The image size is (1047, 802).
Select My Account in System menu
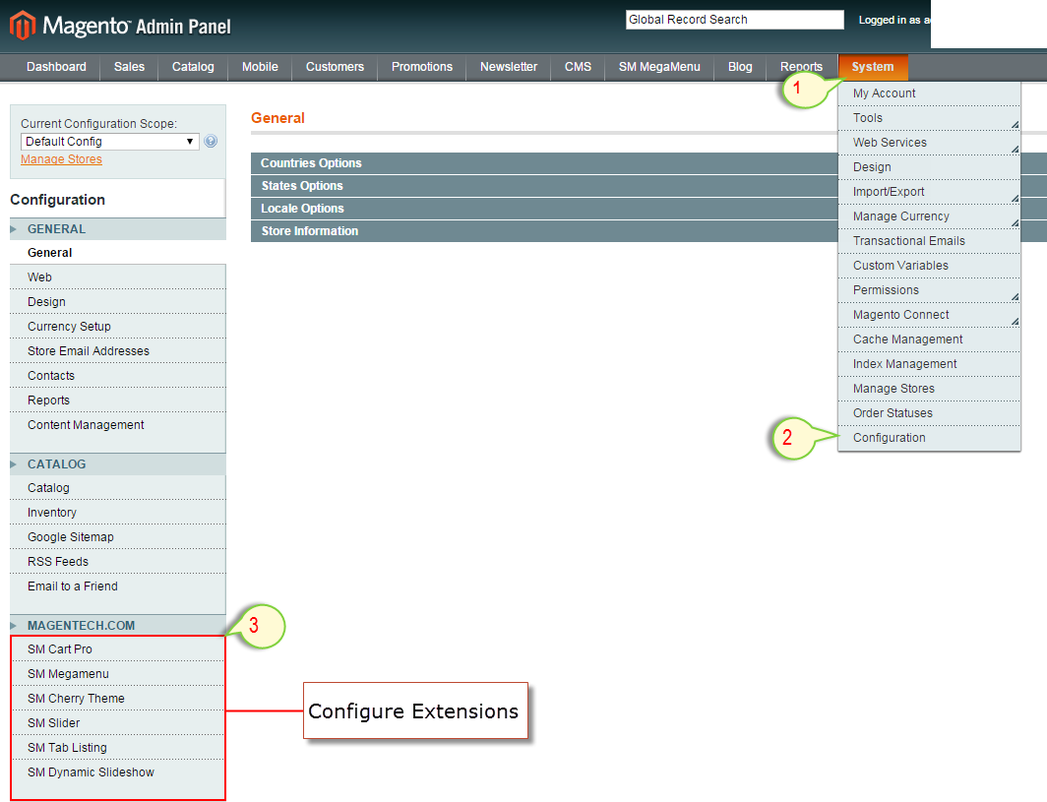929,93
